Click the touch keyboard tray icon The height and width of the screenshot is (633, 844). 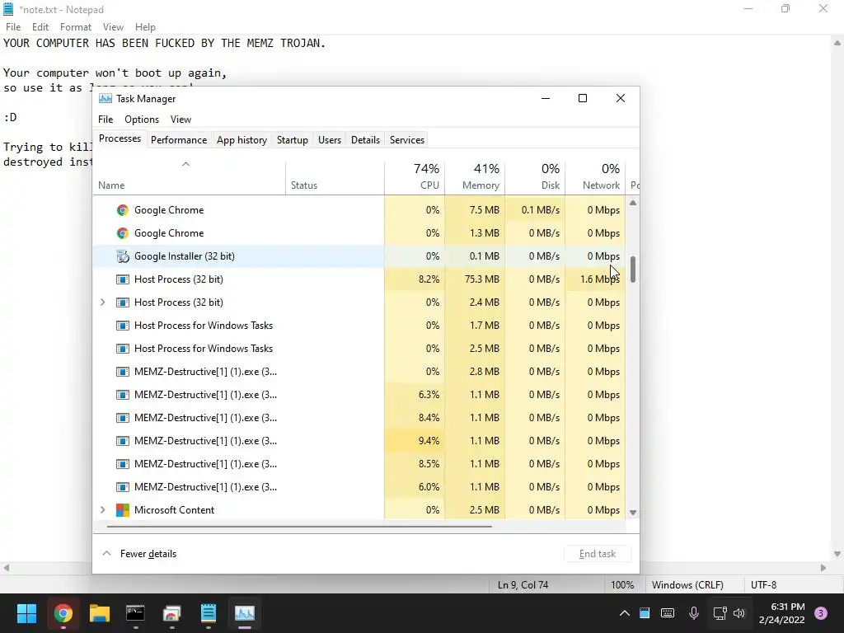(668, 613)
